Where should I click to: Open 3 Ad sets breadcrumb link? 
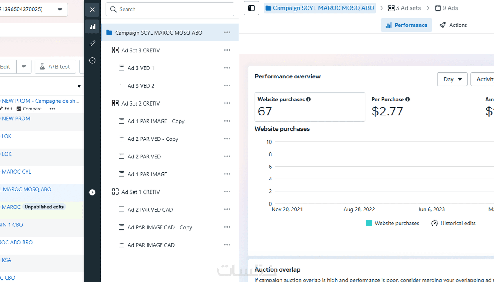[404, 8]
